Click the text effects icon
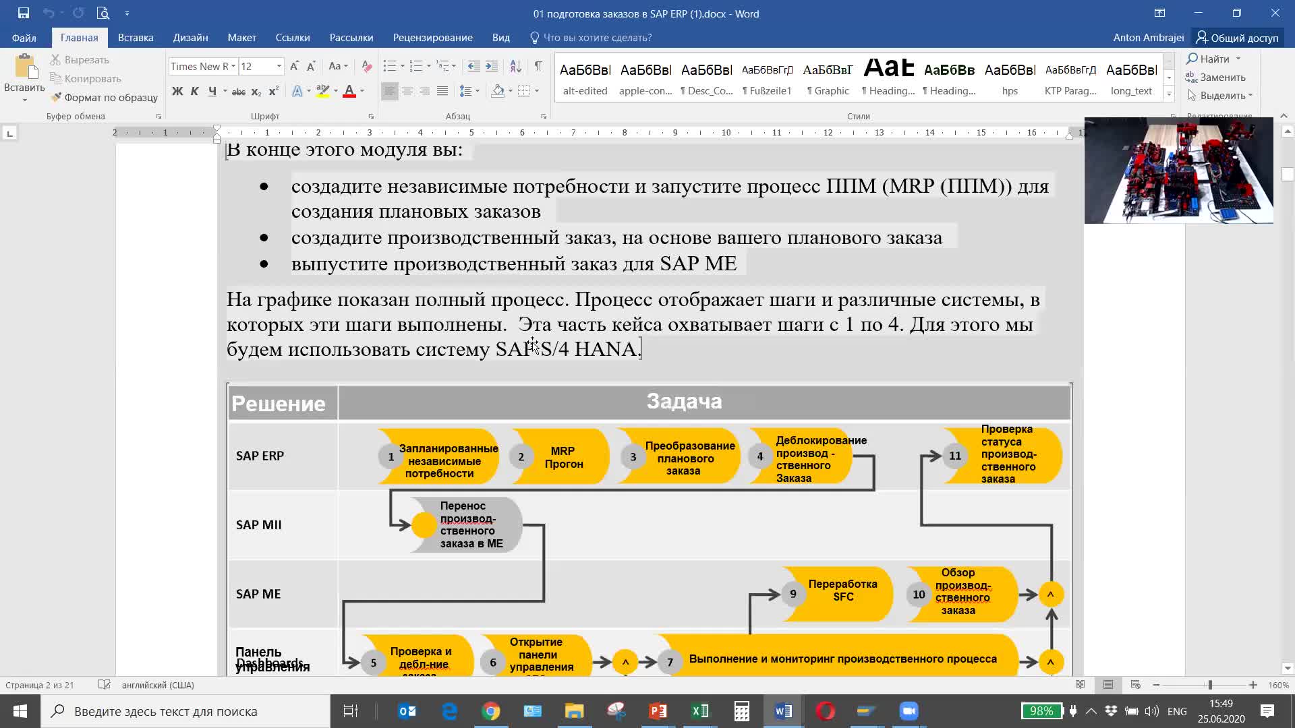The height and width of the screenshot is (728, 1295). [x=297, y=91]
